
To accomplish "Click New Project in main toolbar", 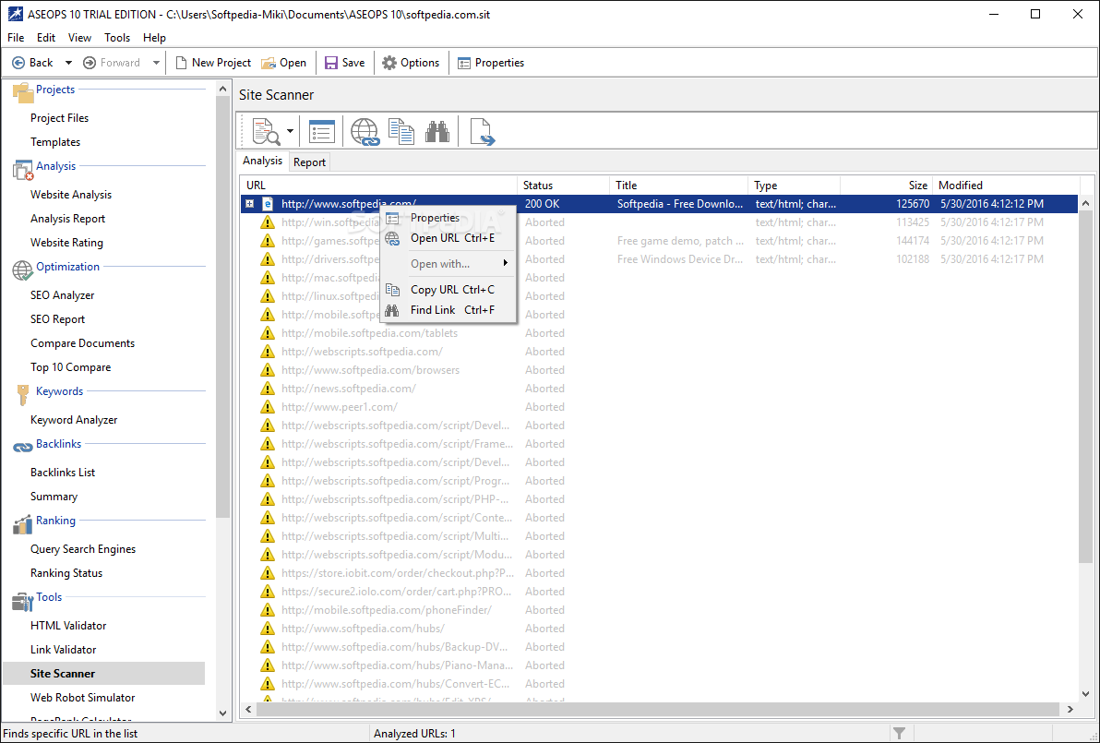I will (x=212, y=63).
